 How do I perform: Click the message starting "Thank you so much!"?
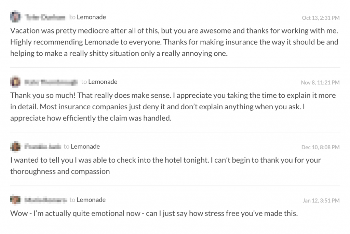click(173, 107)
